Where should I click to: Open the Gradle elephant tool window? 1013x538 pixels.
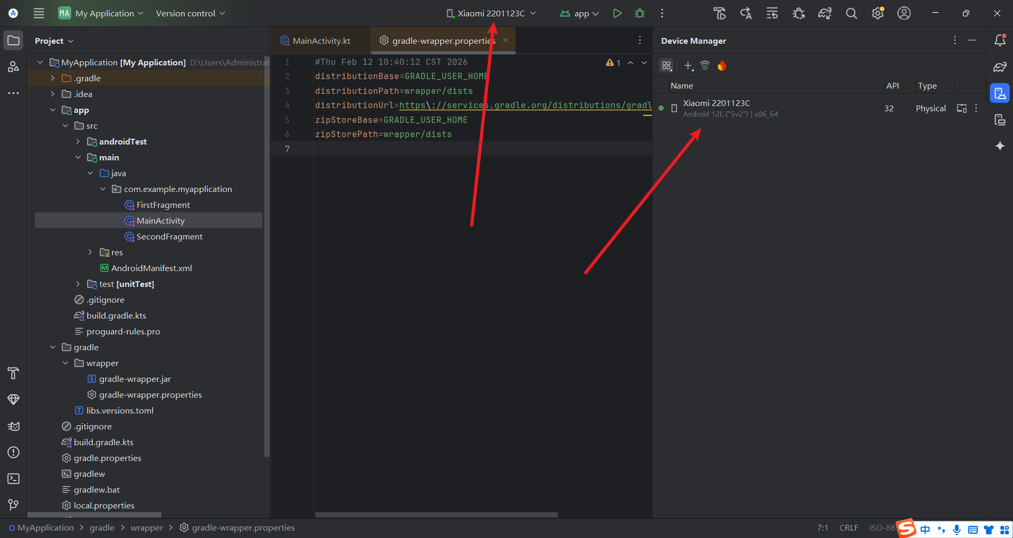point(1000,67)
